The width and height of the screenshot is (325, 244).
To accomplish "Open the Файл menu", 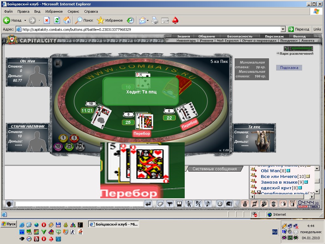I will [x=8, y=11].
